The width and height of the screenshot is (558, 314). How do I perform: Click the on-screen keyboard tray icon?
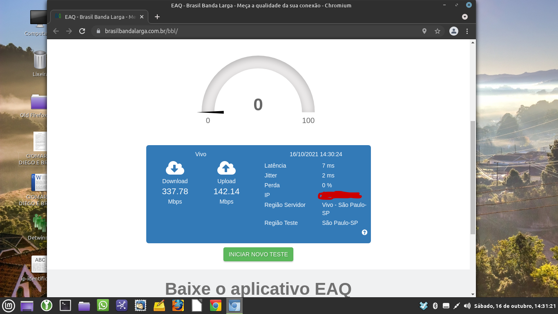point(446,306)
